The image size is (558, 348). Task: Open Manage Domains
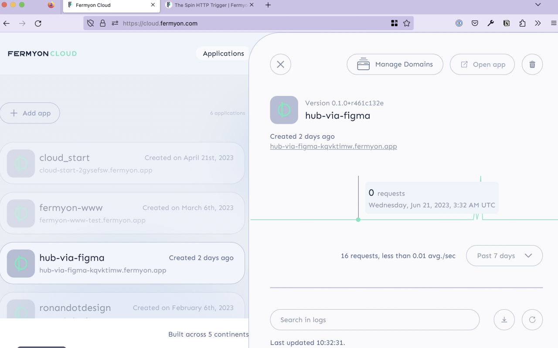395,64
